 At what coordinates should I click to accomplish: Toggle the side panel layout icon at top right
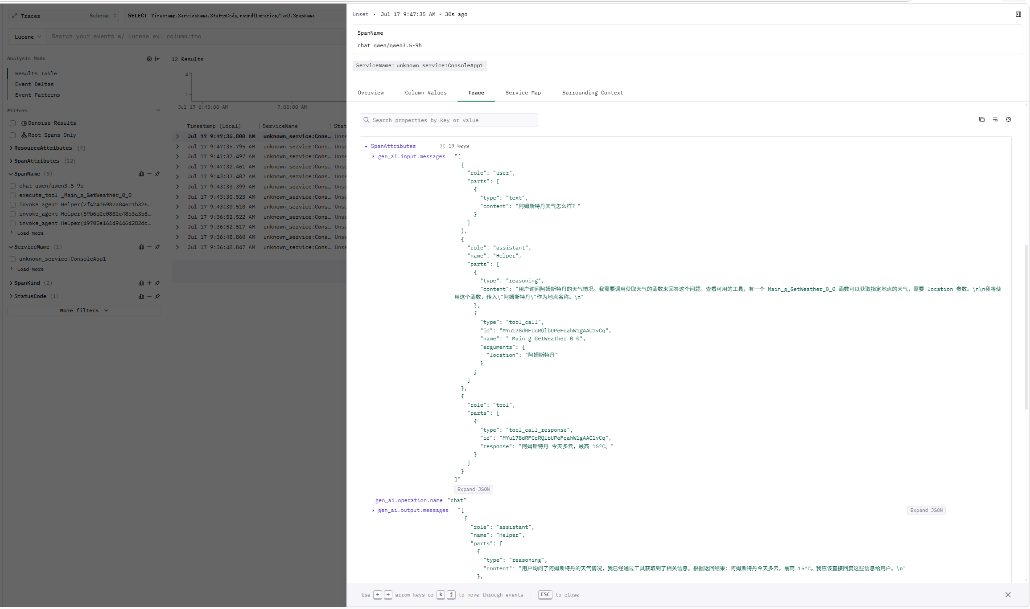1018,14
